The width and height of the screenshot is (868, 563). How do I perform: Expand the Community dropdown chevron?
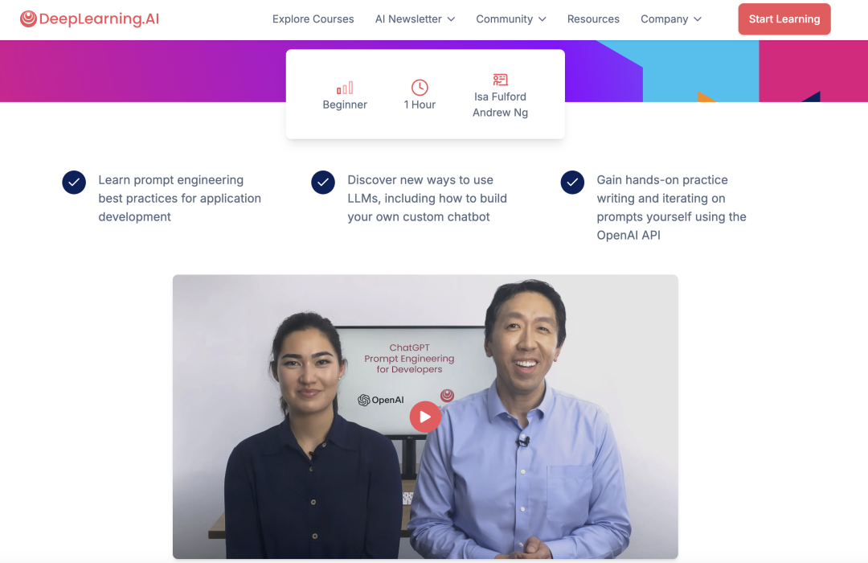(542, 18)
